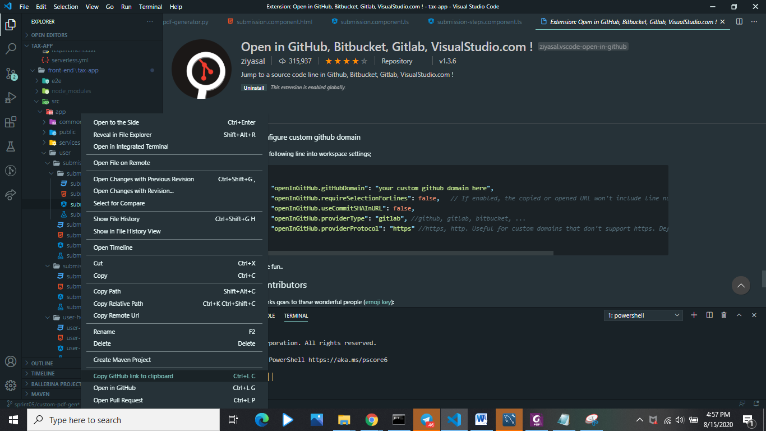766x431 pixels.
Task: Choose Reveal in File Explorer
Action: [174, 135]
